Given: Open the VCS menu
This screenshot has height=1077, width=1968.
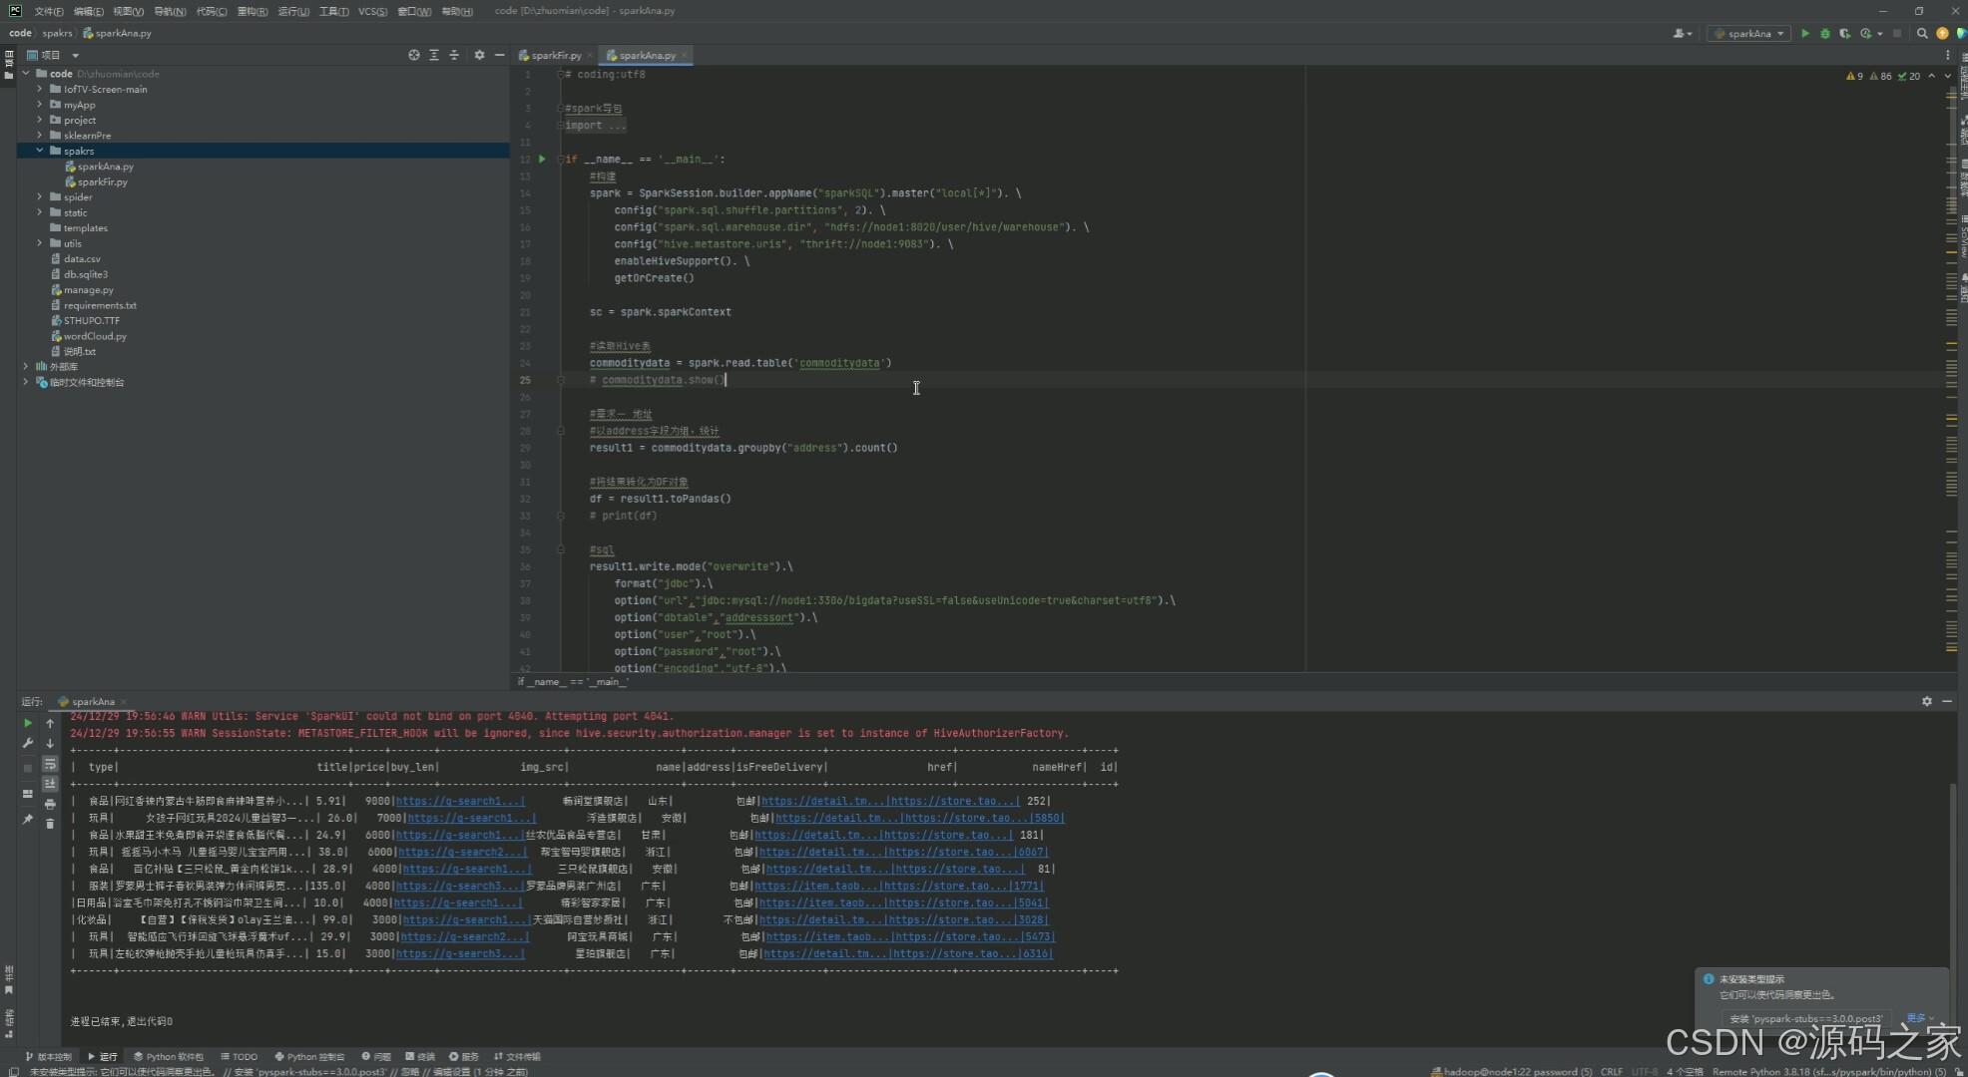Looking at the screenshot, I should pyautogui.click(x=372, y=11).
